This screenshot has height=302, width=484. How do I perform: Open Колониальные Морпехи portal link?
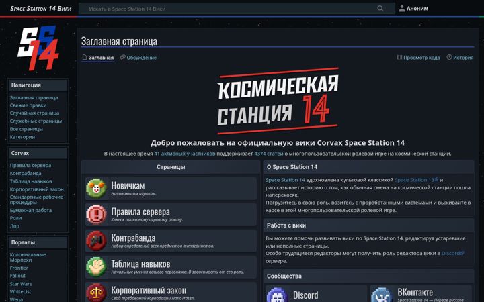click(28, 257)
